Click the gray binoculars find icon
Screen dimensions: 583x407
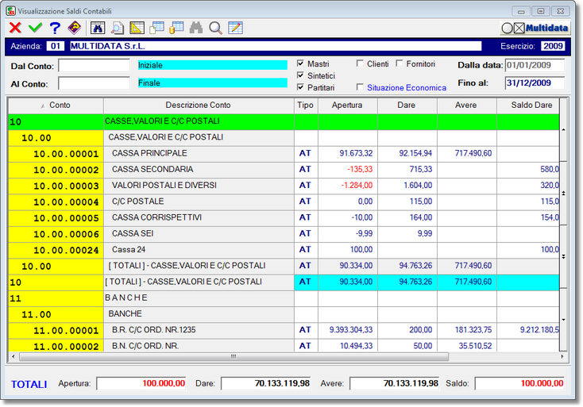tap(196, 28)
